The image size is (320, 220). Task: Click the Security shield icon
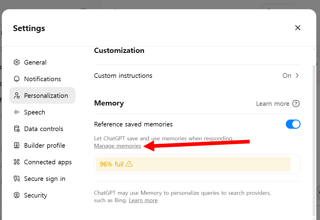coord(17,195)
